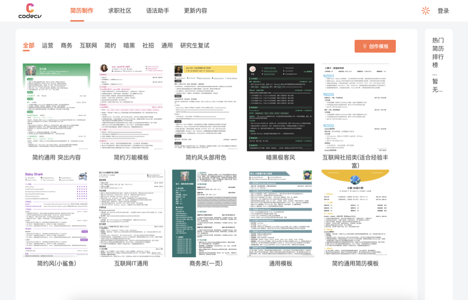Click the 通用模板 caption

click(280, 263)
